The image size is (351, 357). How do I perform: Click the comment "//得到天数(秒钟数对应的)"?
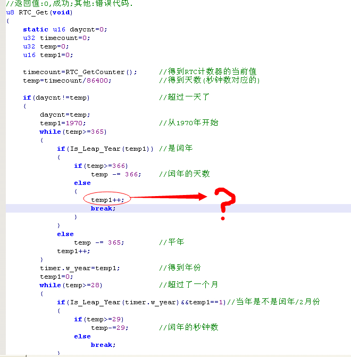[209, 80]
